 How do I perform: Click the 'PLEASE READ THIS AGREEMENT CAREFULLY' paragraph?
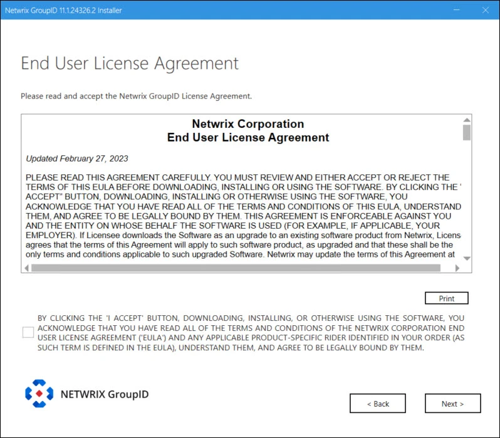(243, 216)
